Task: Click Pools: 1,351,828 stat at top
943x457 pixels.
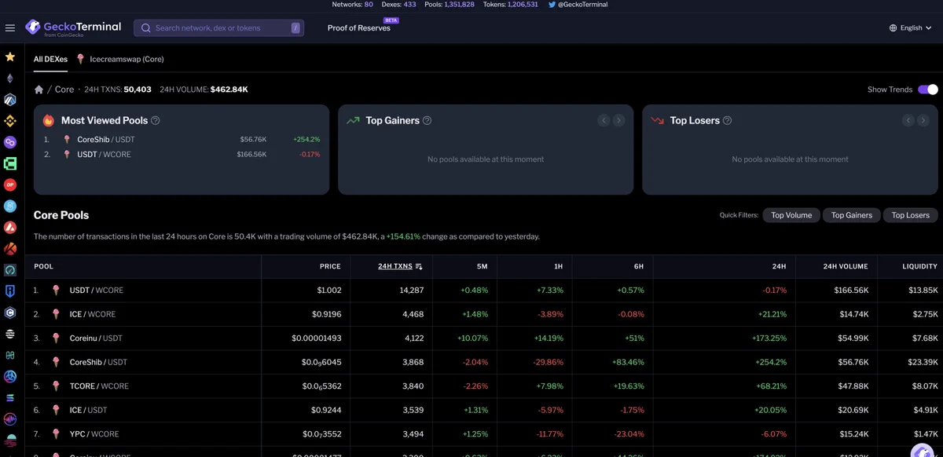Action: 448,5
